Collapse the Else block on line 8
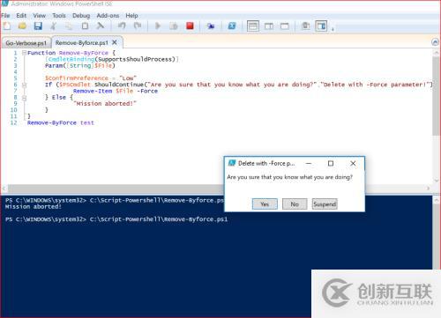The height and width of the screenshot is (318, 441). click(24, 98)
